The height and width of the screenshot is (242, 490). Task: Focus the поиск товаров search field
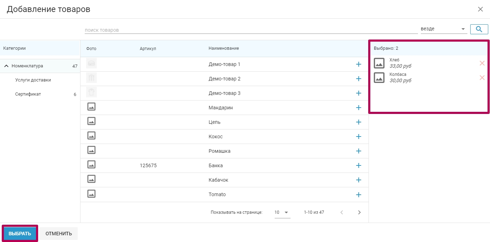point(251,30)
